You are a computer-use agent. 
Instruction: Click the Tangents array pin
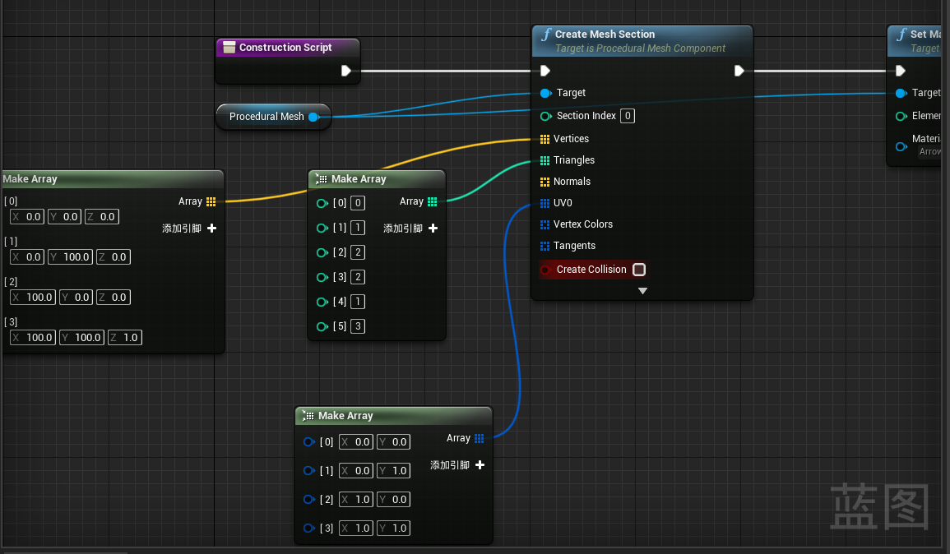tap(543, 246)
